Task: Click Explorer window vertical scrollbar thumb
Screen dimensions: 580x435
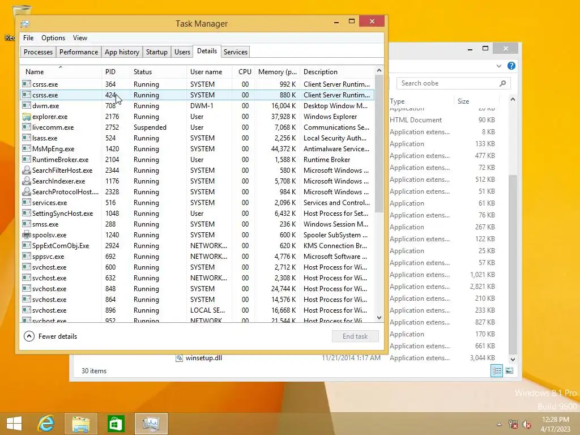Action: (513, 265)
